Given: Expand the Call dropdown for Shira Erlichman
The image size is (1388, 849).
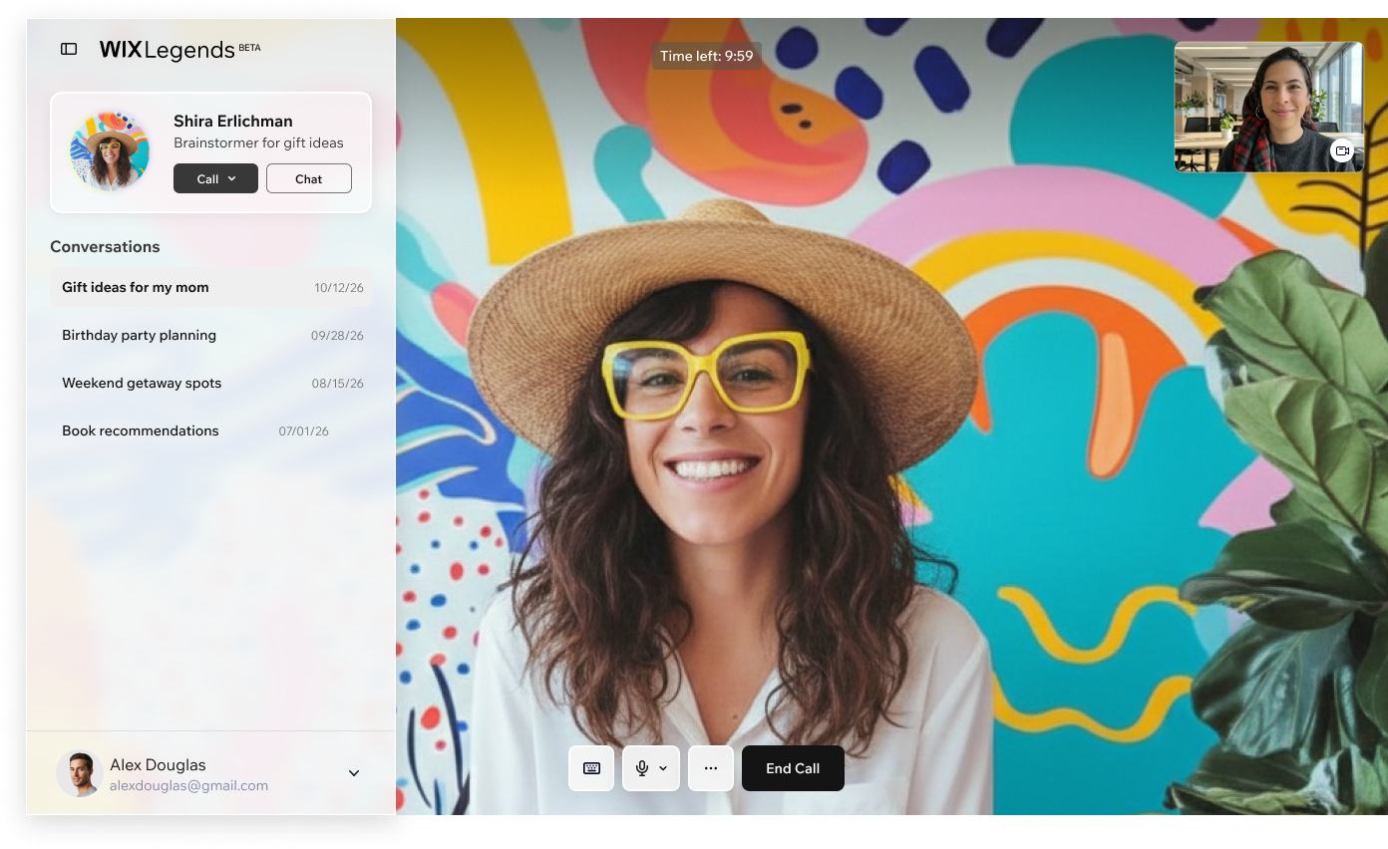Looking at the screenshot, I should 215,178.
